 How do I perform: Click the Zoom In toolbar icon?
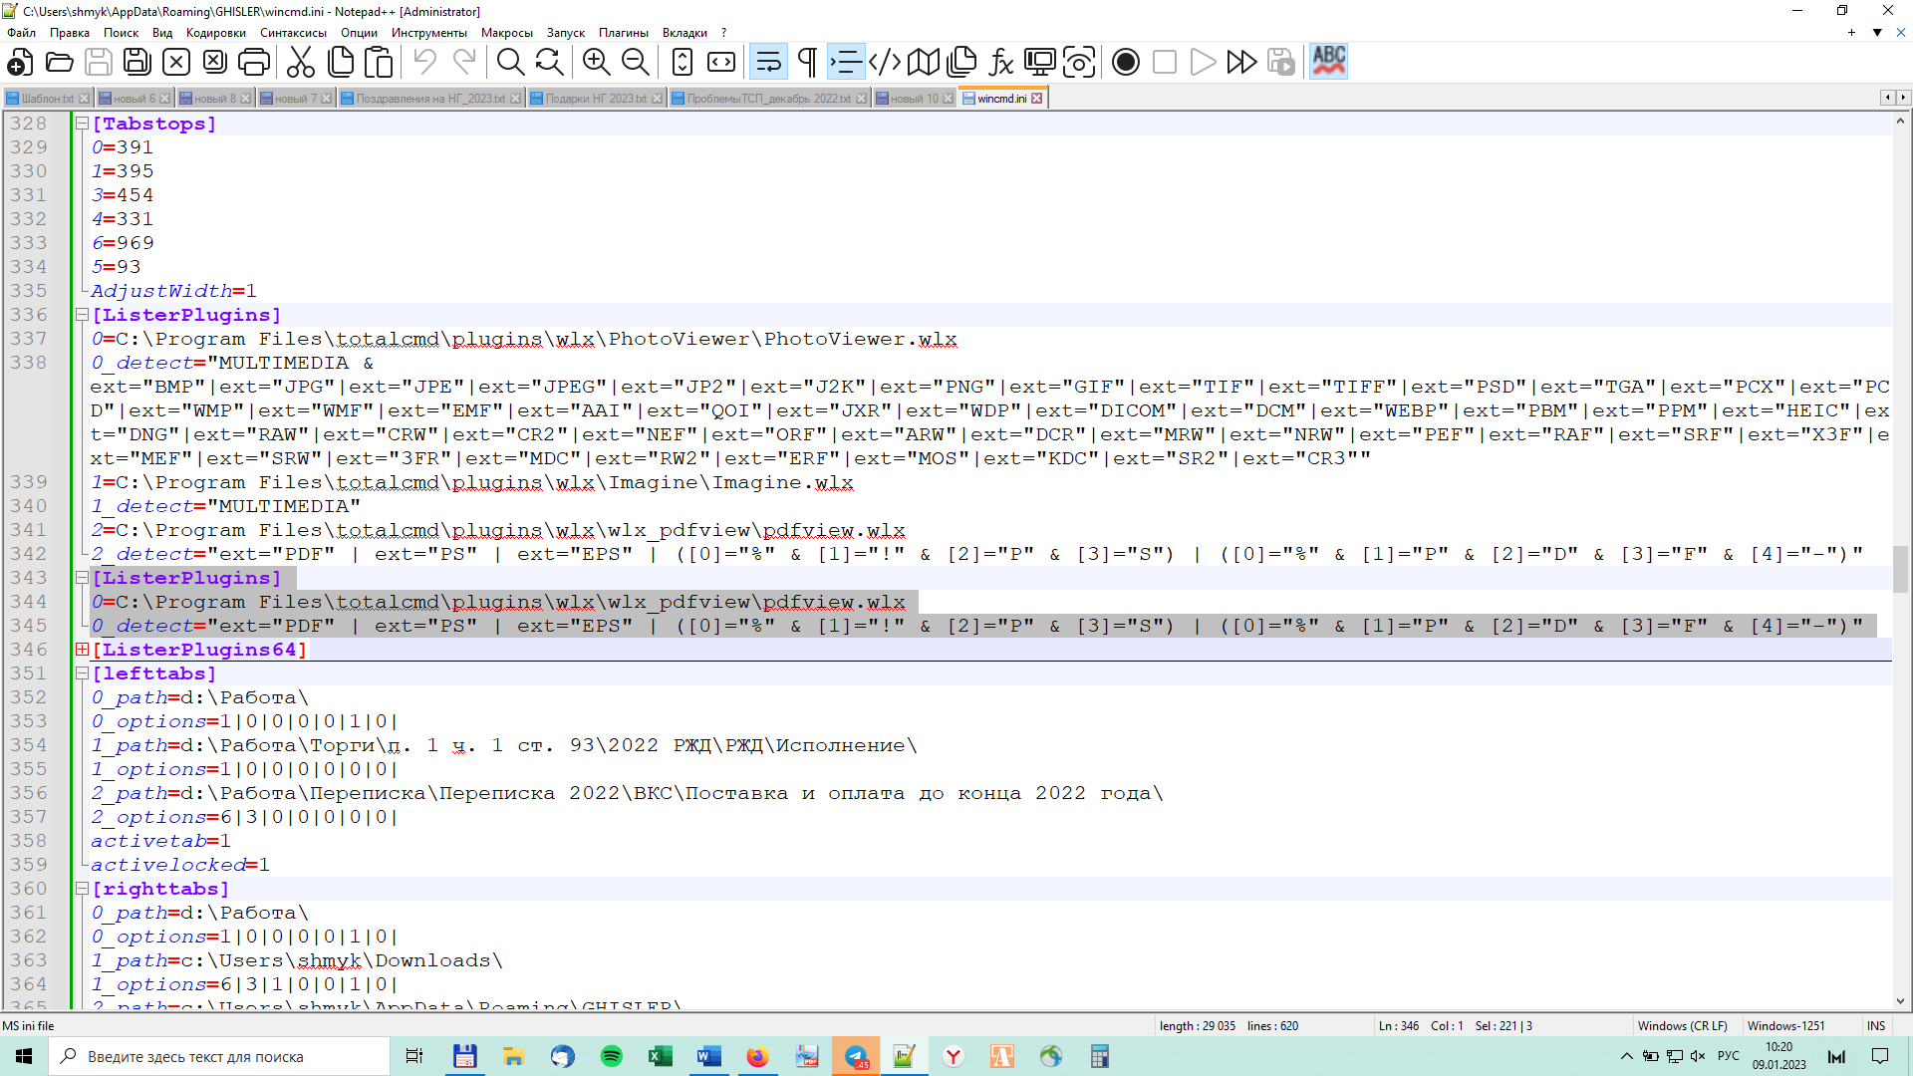pos(596,62)
